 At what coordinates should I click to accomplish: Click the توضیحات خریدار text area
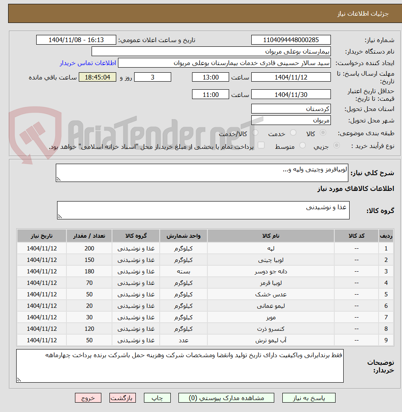point(180,366)
